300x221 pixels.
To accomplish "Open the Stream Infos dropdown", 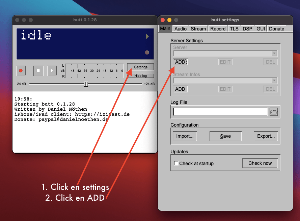I will (225, 81).
